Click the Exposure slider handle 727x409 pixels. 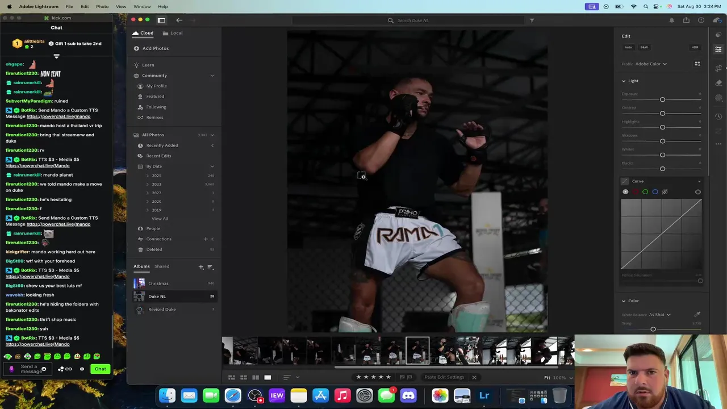pos(662,100)
